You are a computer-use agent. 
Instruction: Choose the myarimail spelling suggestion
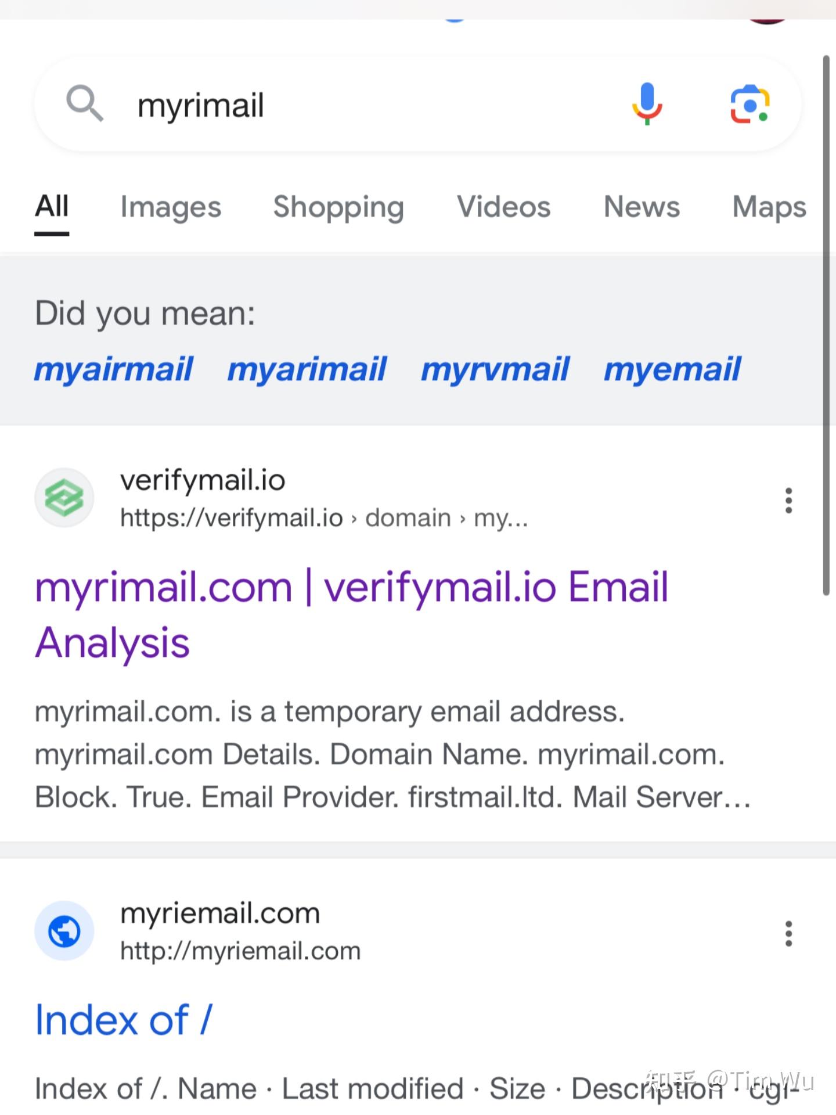click(x=307, y=369)
